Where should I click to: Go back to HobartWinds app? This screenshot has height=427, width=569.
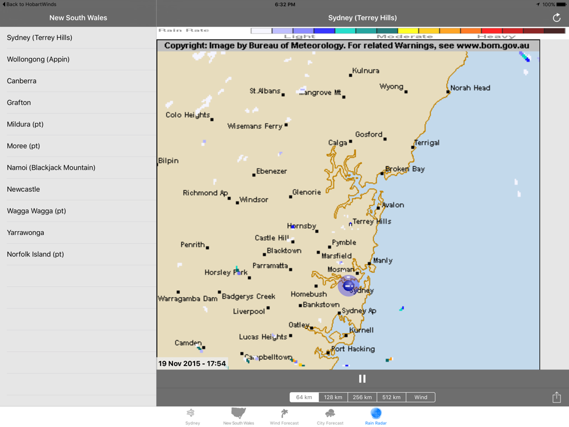(x=29, y=5)
